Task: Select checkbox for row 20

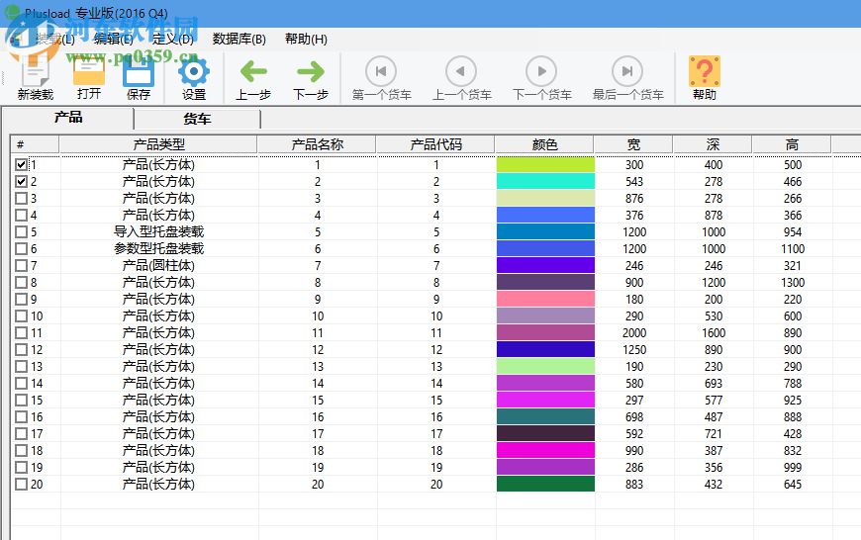Action: (21, 484)
